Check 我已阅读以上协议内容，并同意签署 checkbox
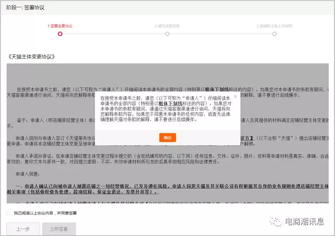The image size is (335, 236). (8, 213)
